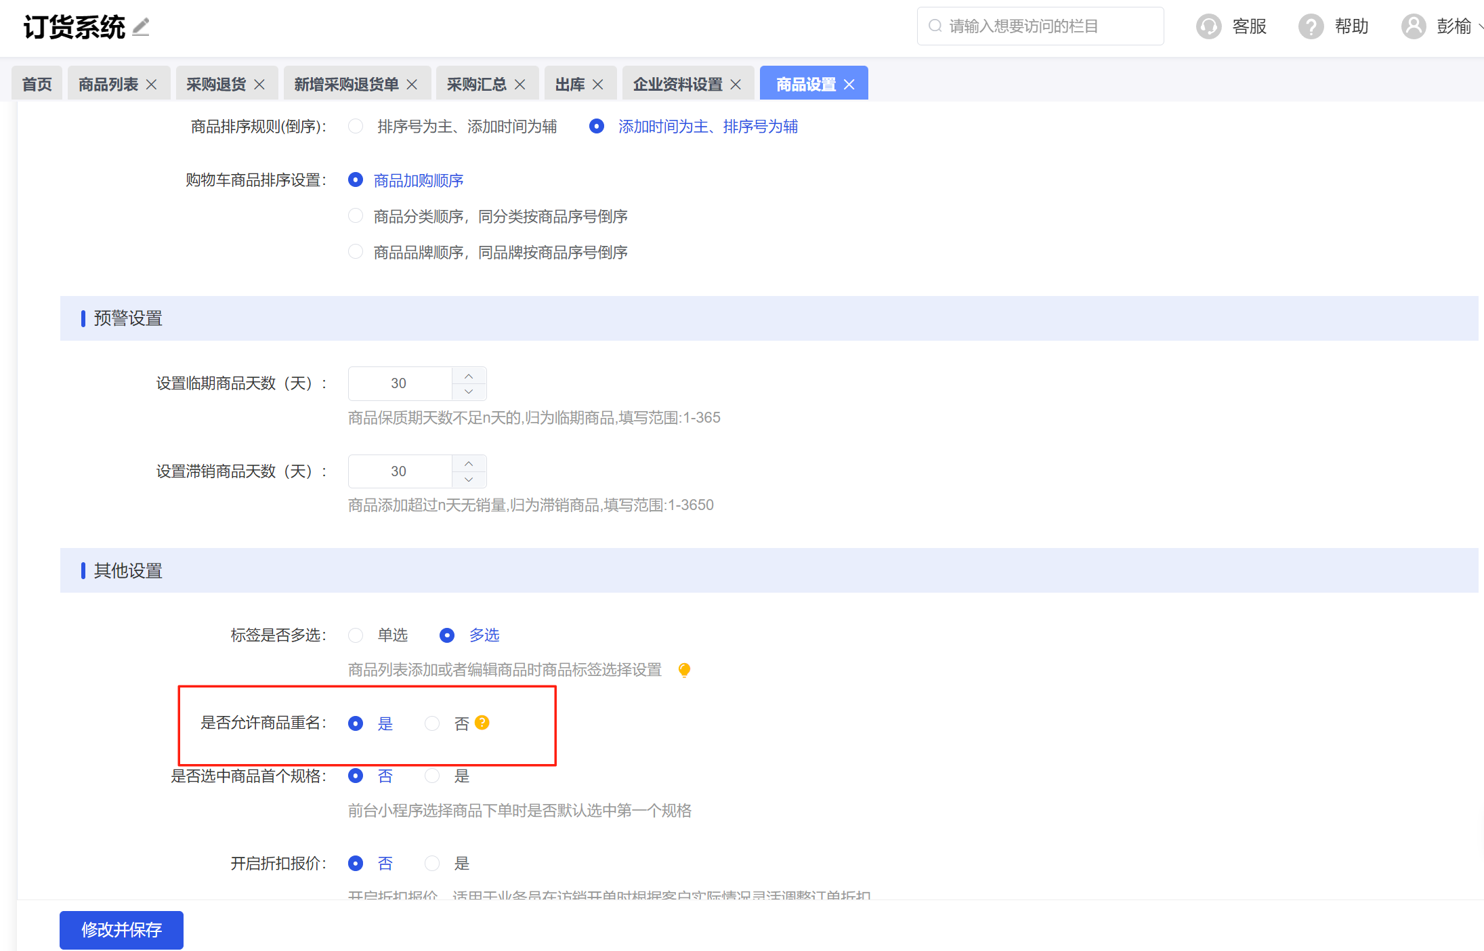Click the lightbulb tip icon near 标签选择设置 text
This screenshot has width=1484, height=951.
tap(684, 669)
